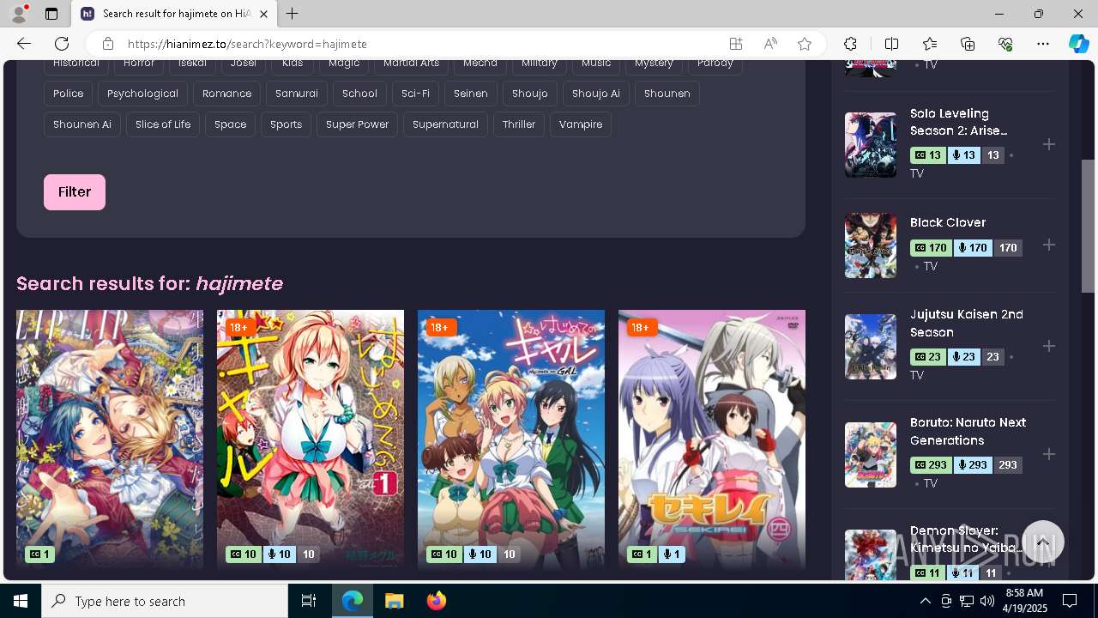Toggle the Samurai genre filter
The width and height of the screenshot is (1098, 618).
tap(297, 94)
